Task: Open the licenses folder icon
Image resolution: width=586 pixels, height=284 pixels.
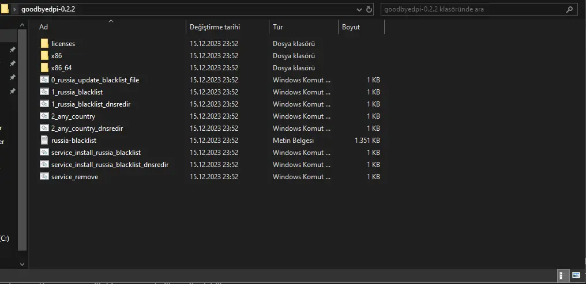Action: [44, 44]
